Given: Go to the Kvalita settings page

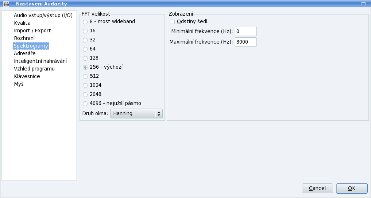Looking at the screenshot, I should tap(22, 23).
